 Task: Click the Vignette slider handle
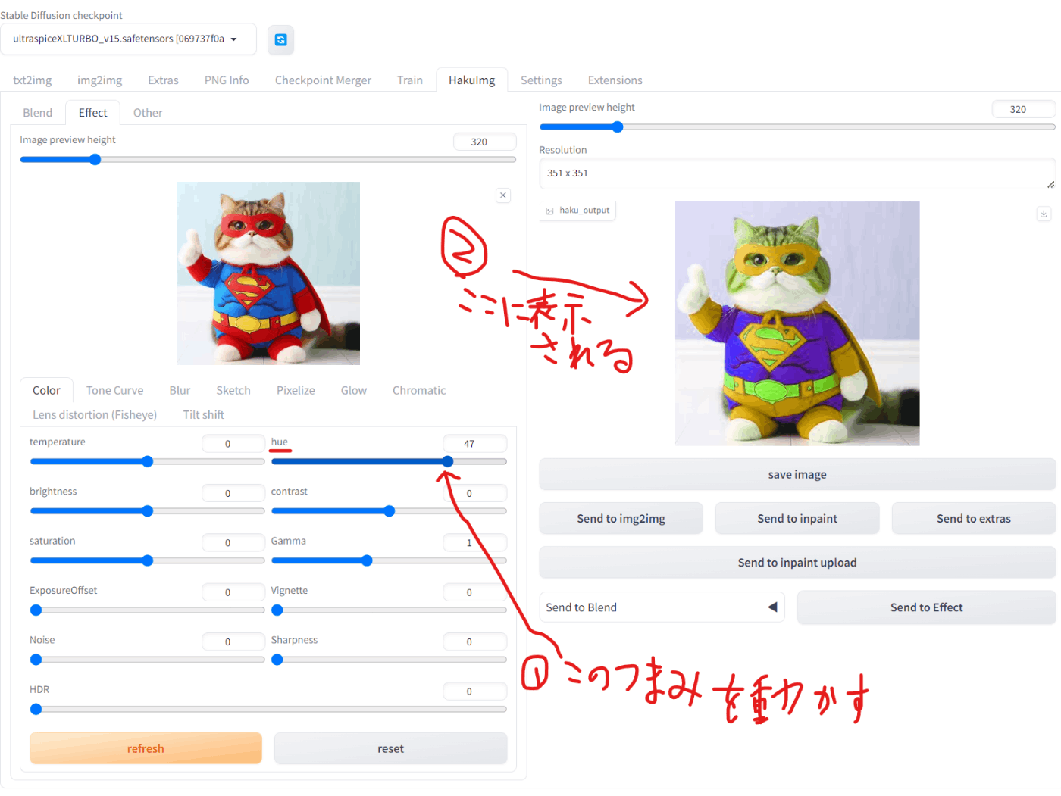277,610
